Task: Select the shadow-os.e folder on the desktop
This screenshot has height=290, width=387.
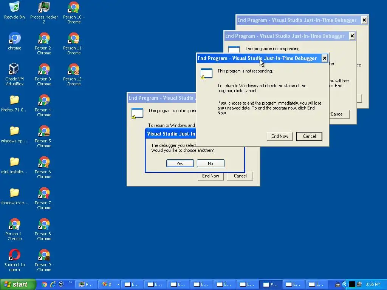Action: (14, 196)
